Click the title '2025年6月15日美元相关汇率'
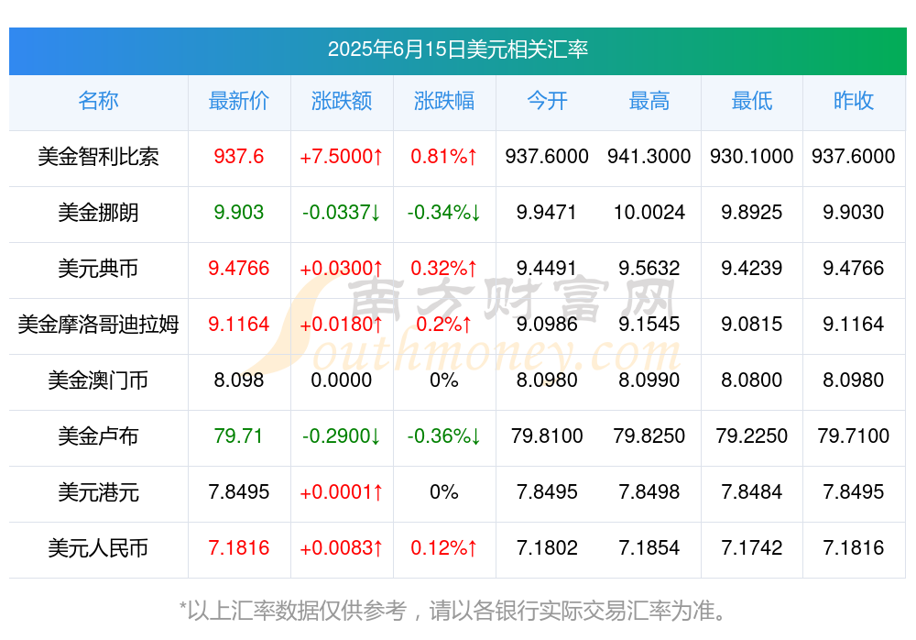 point(457,50)
